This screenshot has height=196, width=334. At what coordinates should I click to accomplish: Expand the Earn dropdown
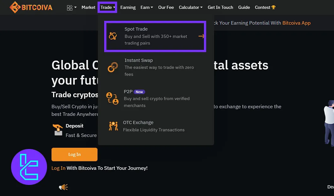tap(146, 7)
